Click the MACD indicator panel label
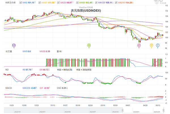This screenshot has width=170, height=114. (9, 88)
